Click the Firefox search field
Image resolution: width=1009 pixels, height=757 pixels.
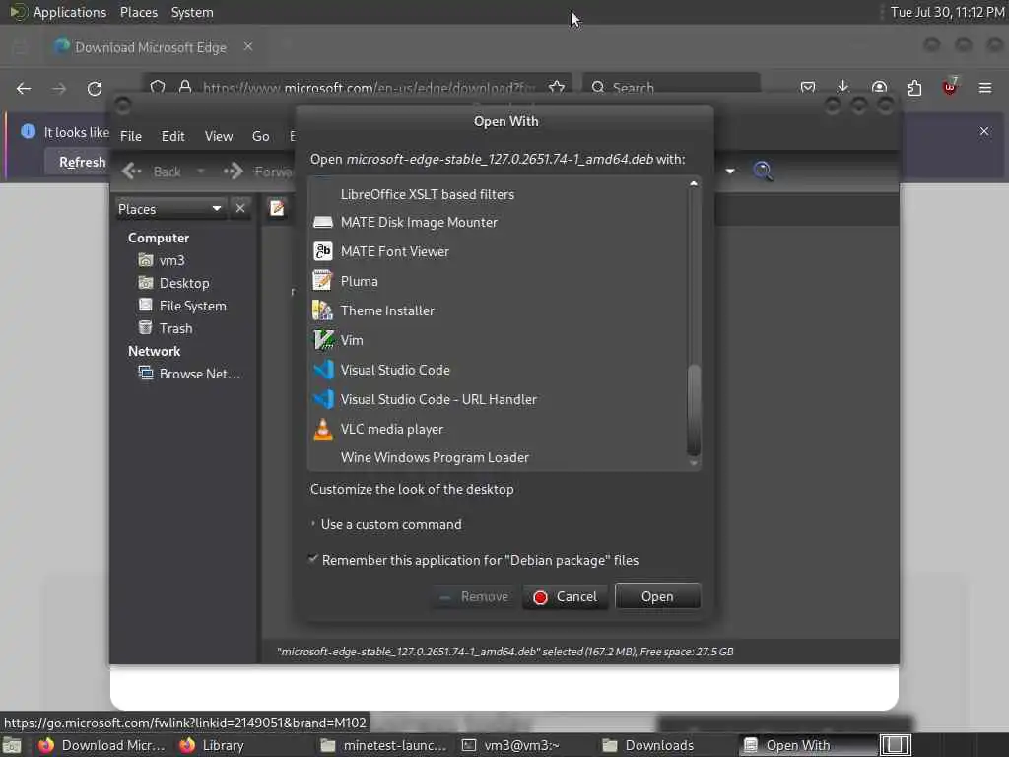[671, 88]
